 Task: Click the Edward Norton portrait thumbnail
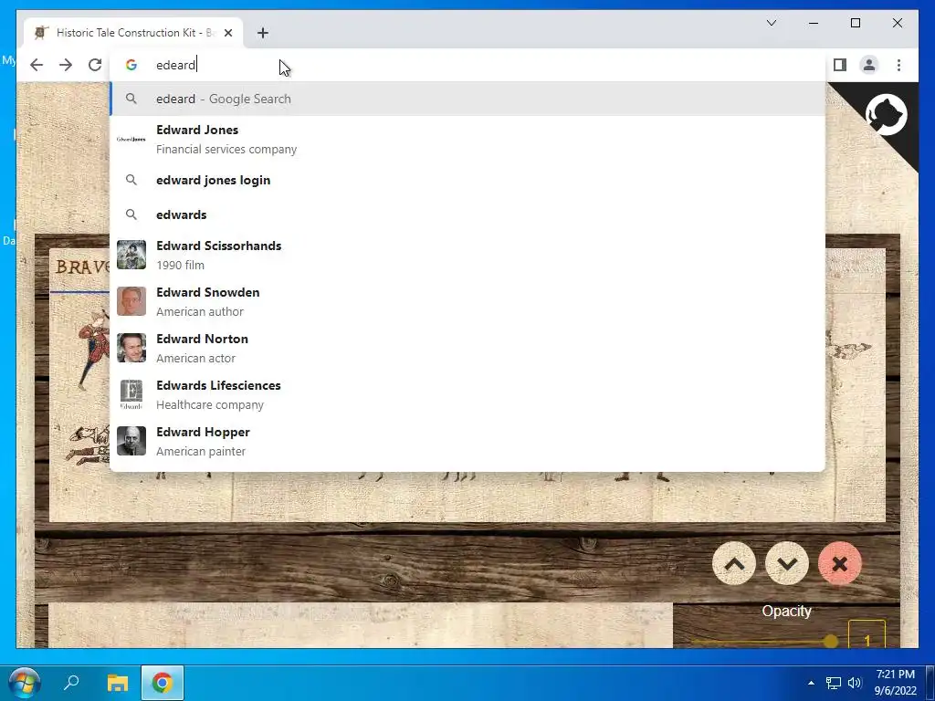(131, 348)
